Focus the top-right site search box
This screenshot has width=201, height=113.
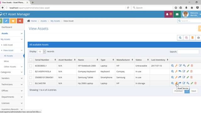coord(189,21)
